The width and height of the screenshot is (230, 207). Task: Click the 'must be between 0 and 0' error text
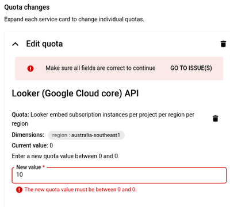[80, 190]
